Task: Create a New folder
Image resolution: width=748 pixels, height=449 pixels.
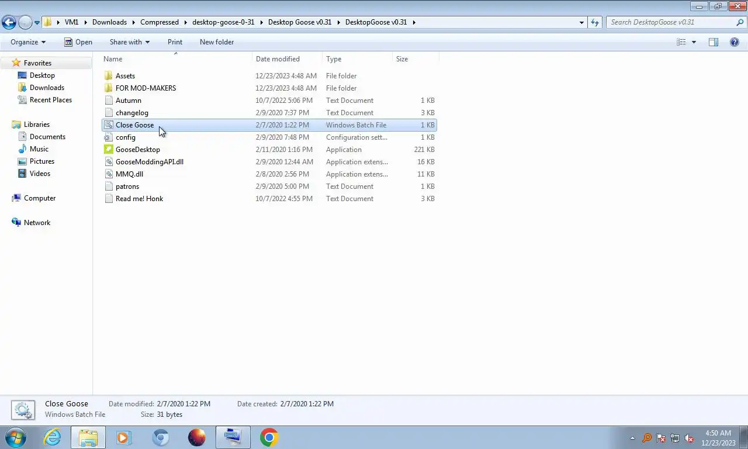Action: point(217,42)
